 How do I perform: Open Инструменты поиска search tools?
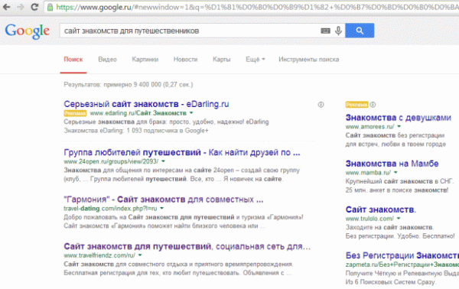click(308, 60)
